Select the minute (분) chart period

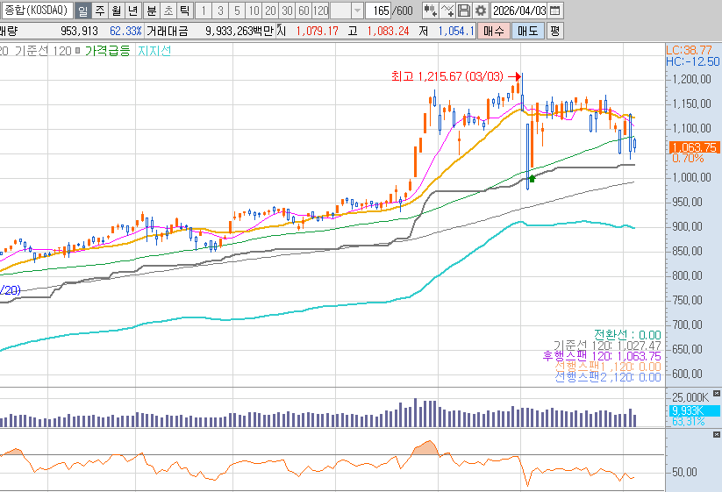coord(152,11)
